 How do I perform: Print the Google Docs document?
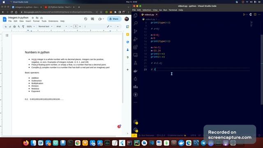(x=14, y=26)
